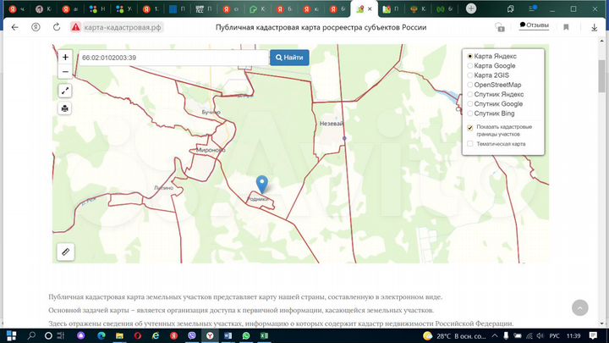Uncheck Показать кадастровые границы участков
The height and width of the screenshot is (343, 609).
click(470, 128)
